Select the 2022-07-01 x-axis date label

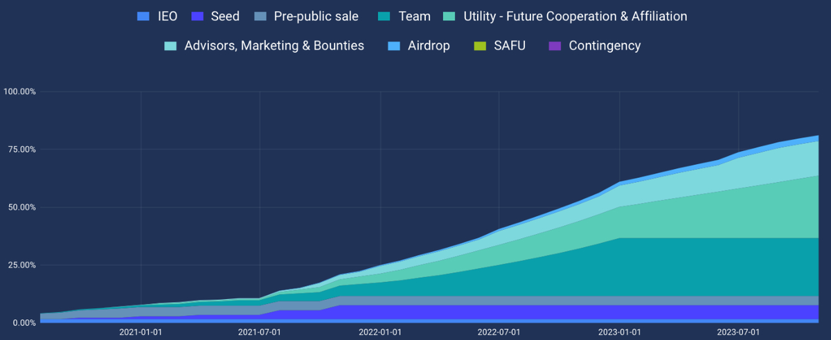499,332
